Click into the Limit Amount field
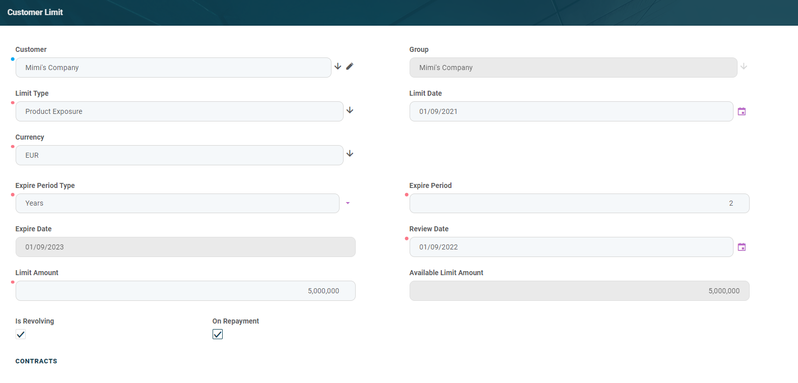 coord(185,291)
